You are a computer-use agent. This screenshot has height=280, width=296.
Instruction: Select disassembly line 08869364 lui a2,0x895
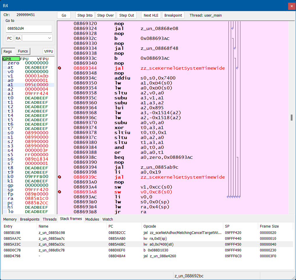pyautogui.click(x=173, y=108)
